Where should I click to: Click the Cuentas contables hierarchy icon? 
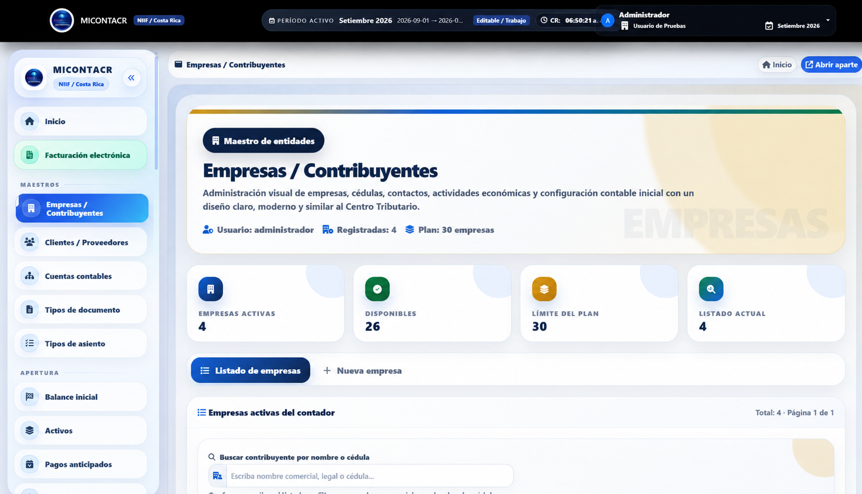click(30, 276)
